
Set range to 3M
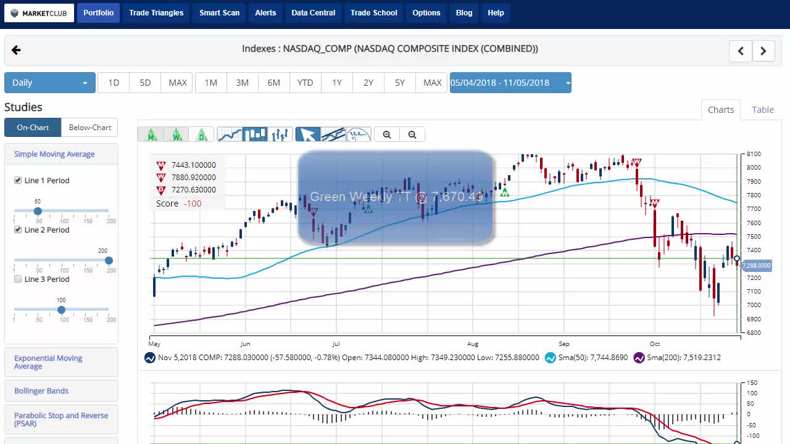point(243,83)
